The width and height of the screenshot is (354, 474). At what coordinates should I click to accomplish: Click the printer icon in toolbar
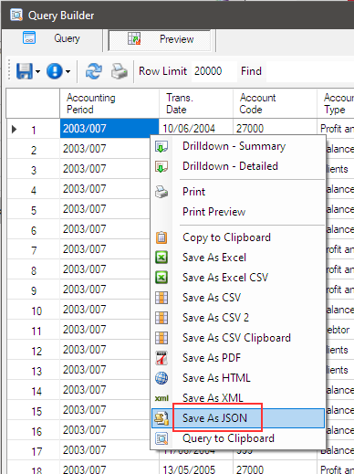(120, 71)
